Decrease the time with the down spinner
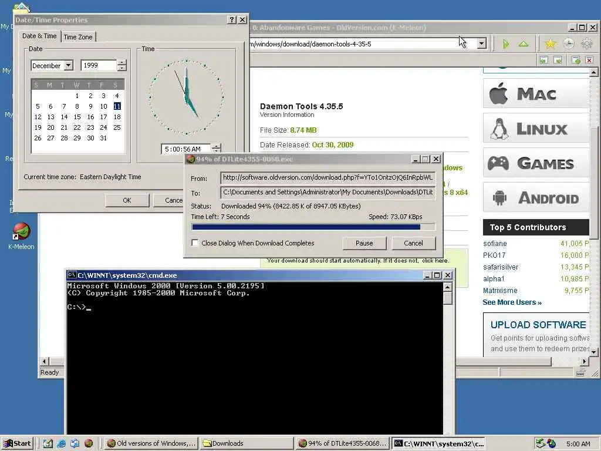 [217, 151]
